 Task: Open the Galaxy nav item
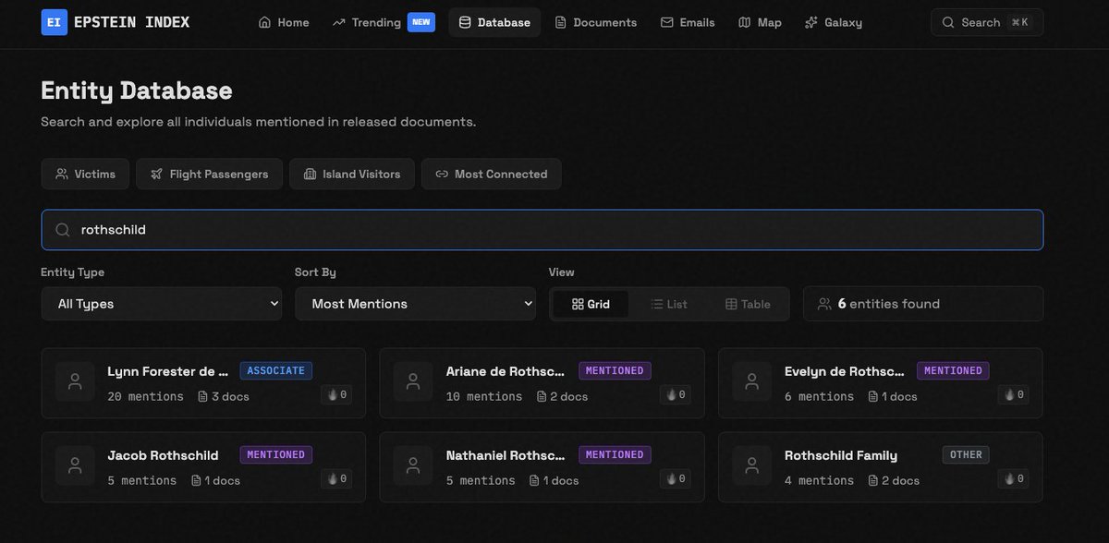[x=834, y=22]
